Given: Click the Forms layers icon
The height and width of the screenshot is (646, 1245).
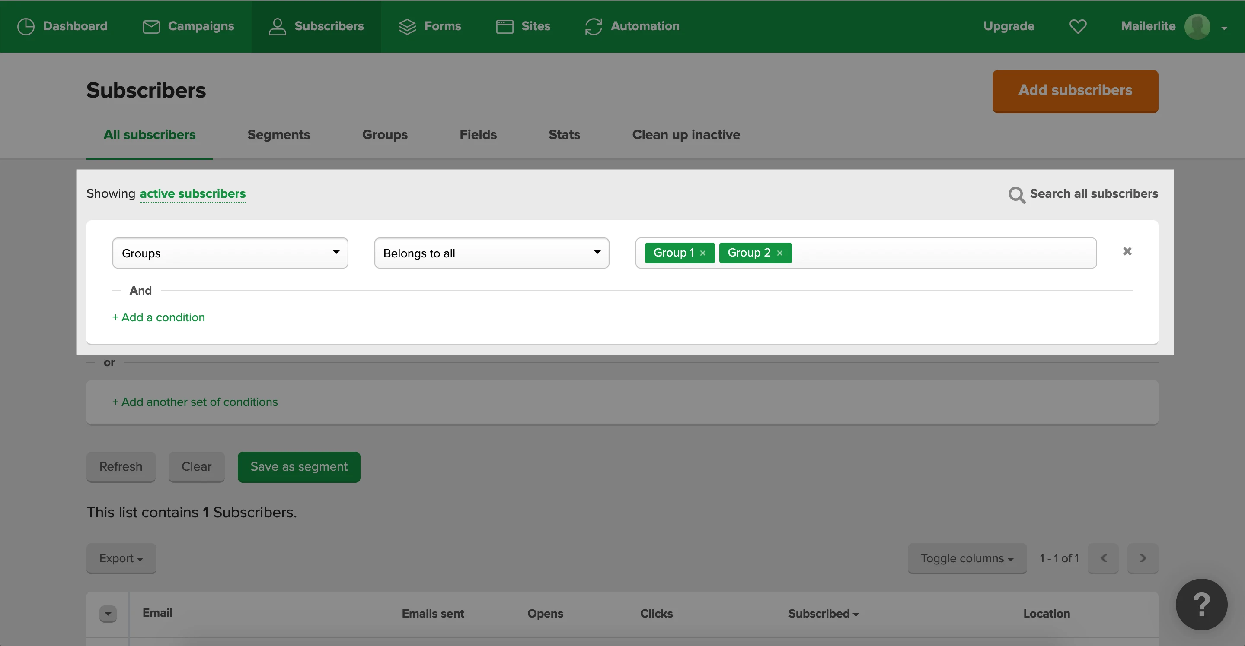Looking at the screenshot, I should 407,26.
